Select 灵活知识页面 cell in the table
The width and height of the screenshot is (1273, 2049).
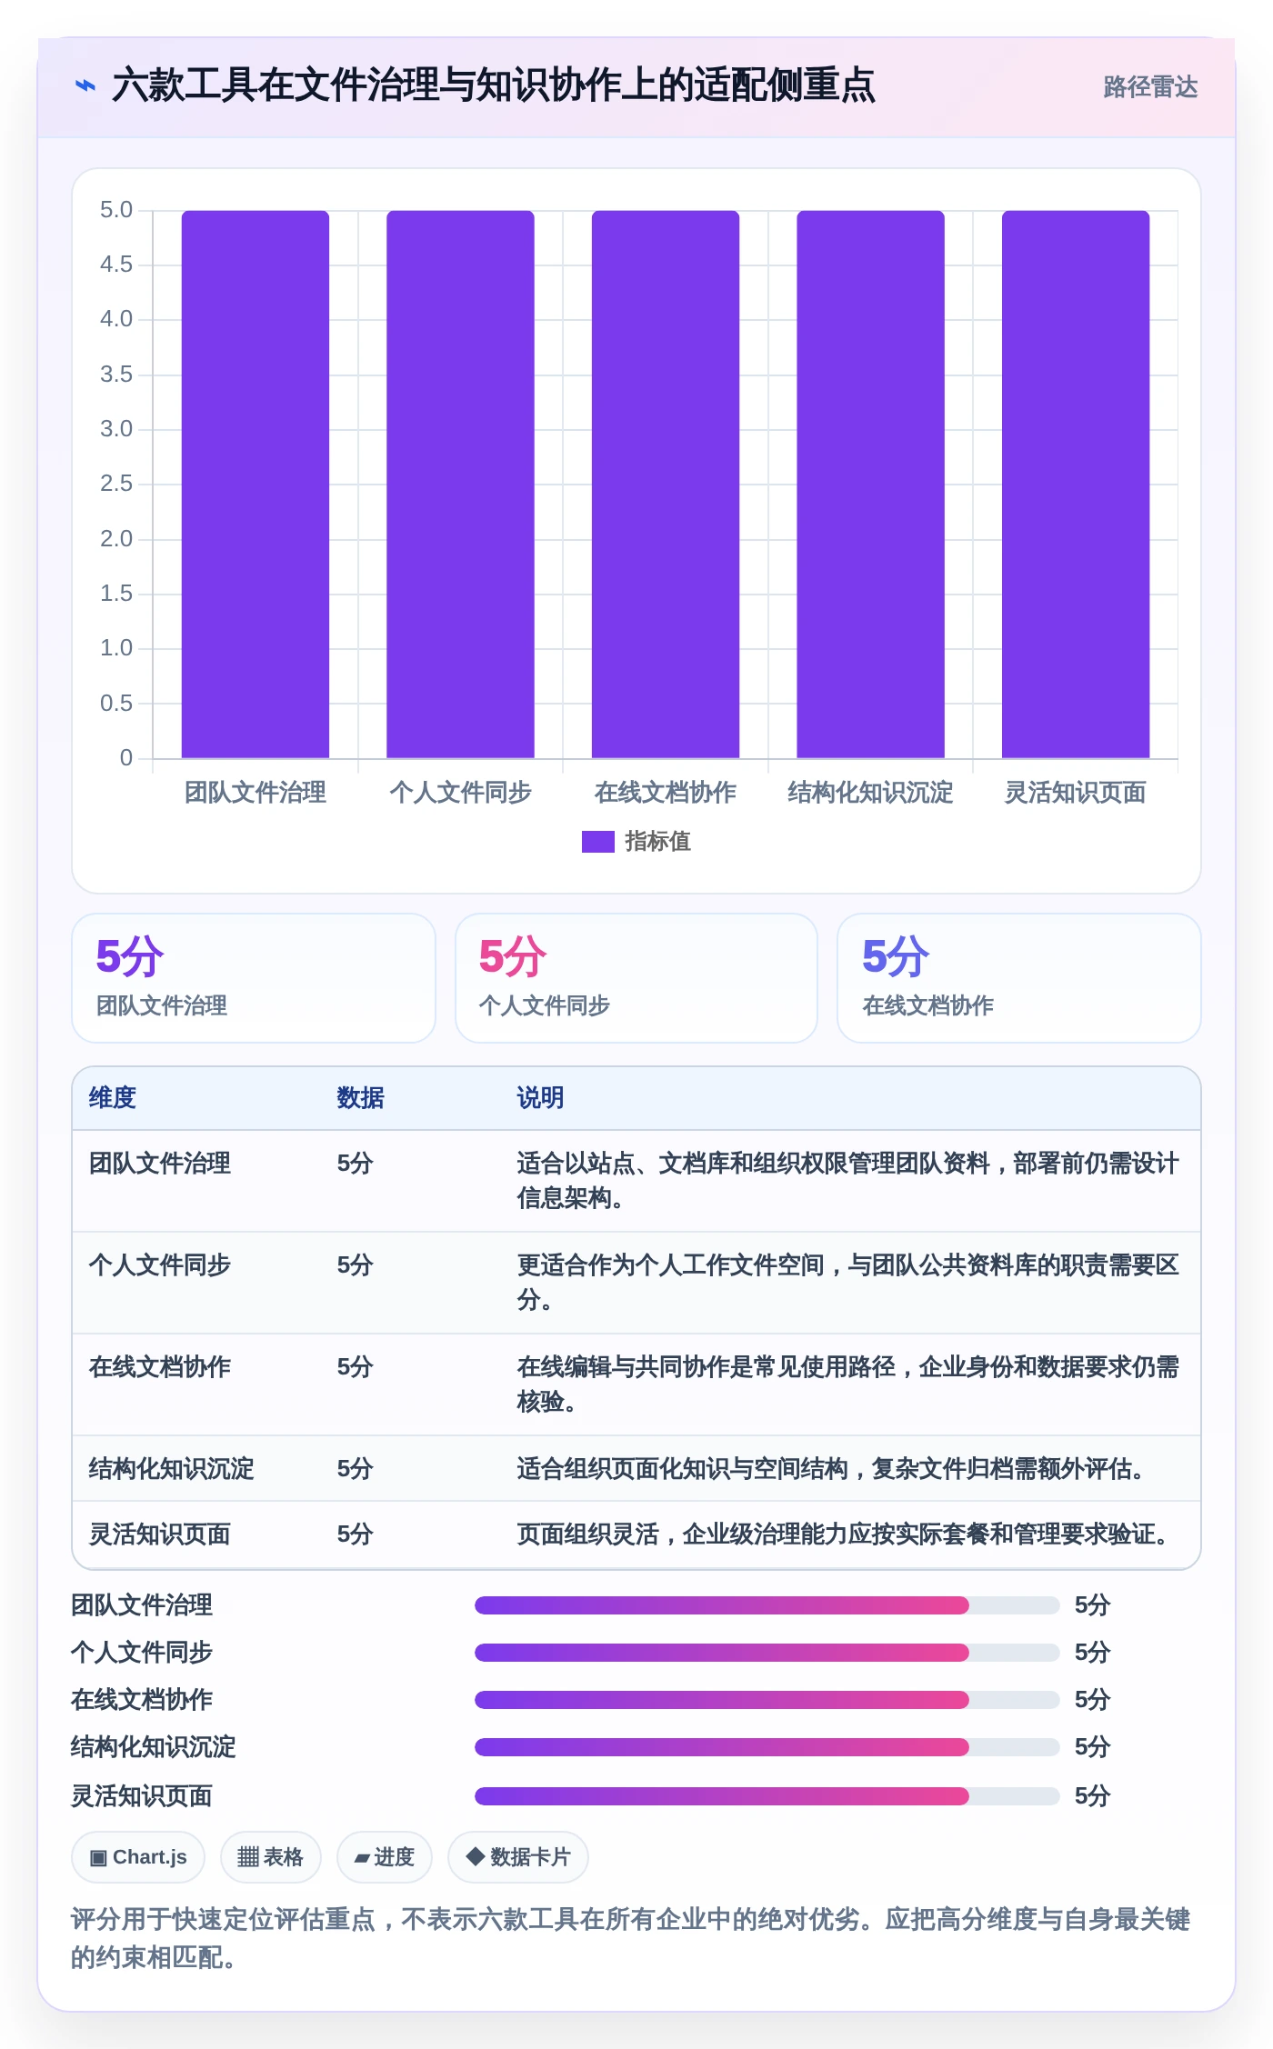[x=160, y=1534]
